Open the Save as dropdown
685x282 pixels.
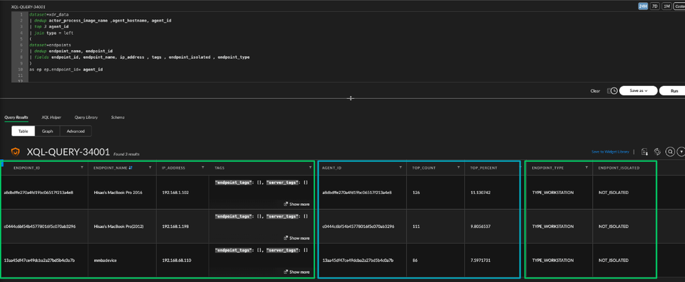click(638, 91)
